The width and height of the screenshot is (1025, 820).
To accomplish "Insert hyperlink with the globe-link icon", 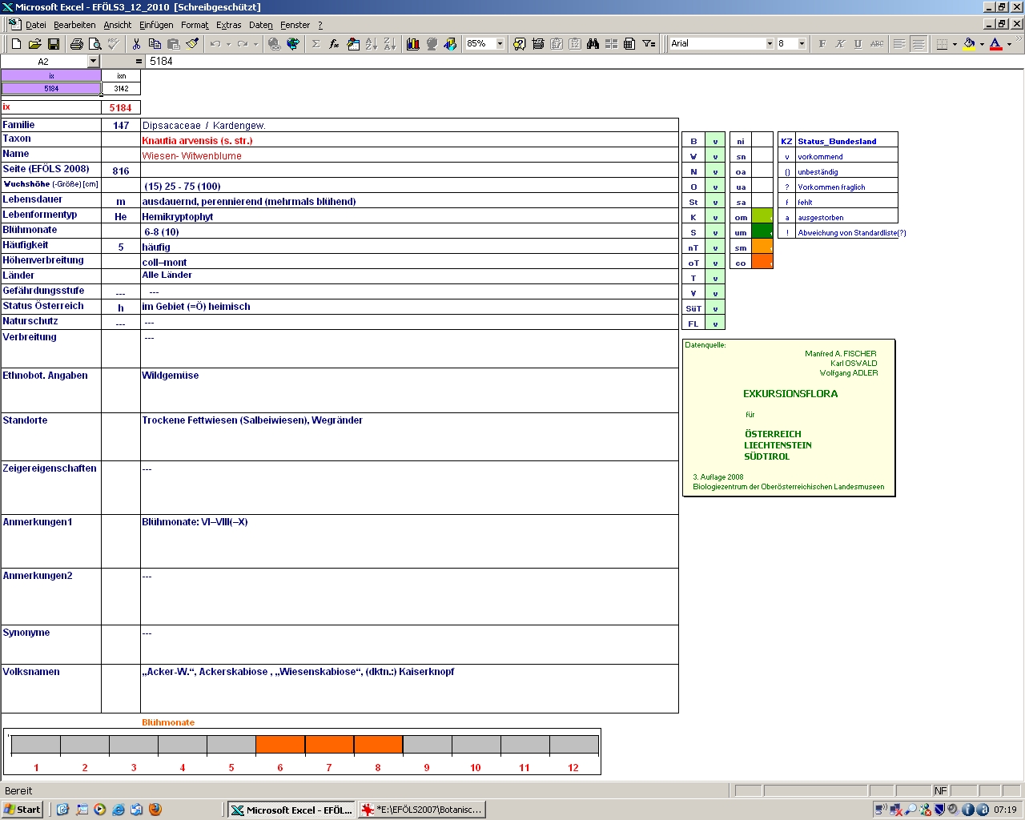I will tap(275, 44).
